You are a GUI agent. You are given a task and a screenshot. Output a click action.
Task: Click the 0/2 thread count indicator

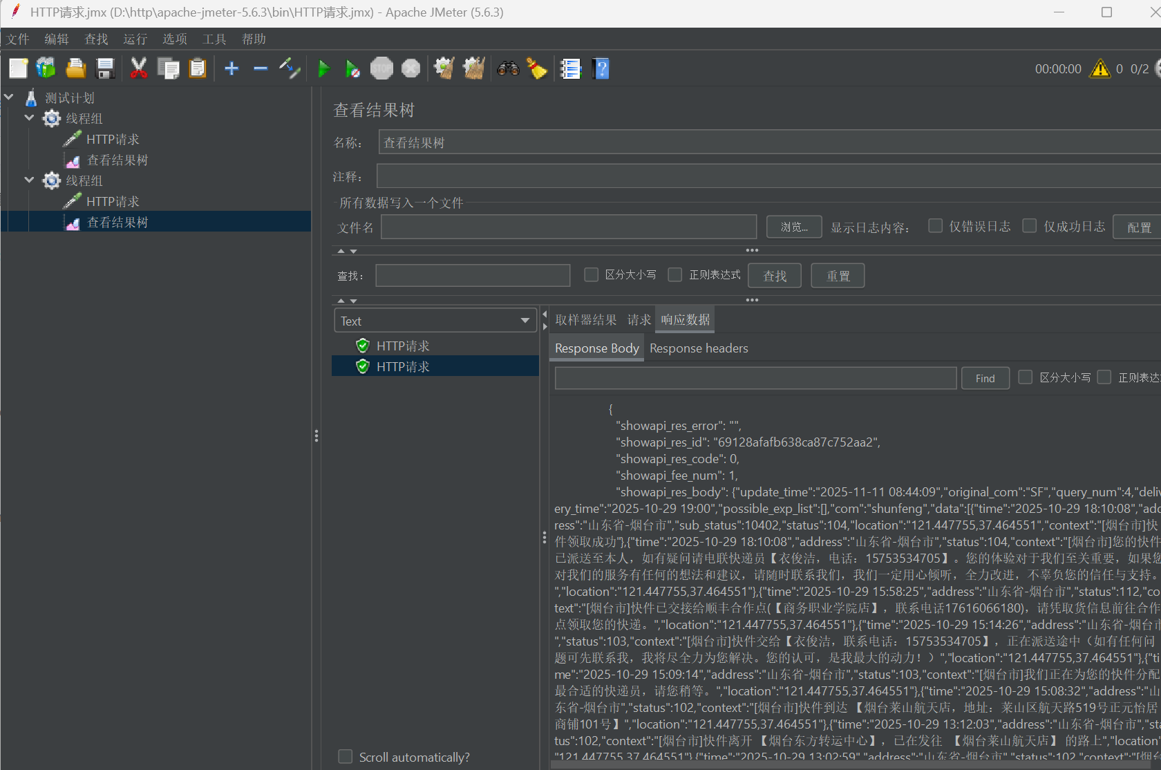coord(1140,69)
